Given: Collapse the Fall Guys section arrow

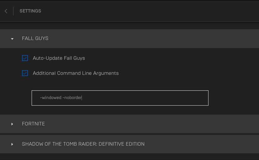Looking at the screenshot, I should pyautogui.click(x=12, y=39).
